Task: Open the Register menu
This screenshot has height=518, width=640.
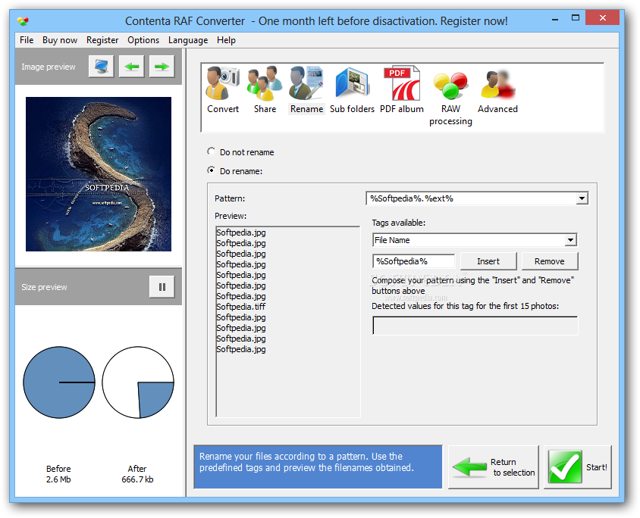Action: click(x=102, y=40)
